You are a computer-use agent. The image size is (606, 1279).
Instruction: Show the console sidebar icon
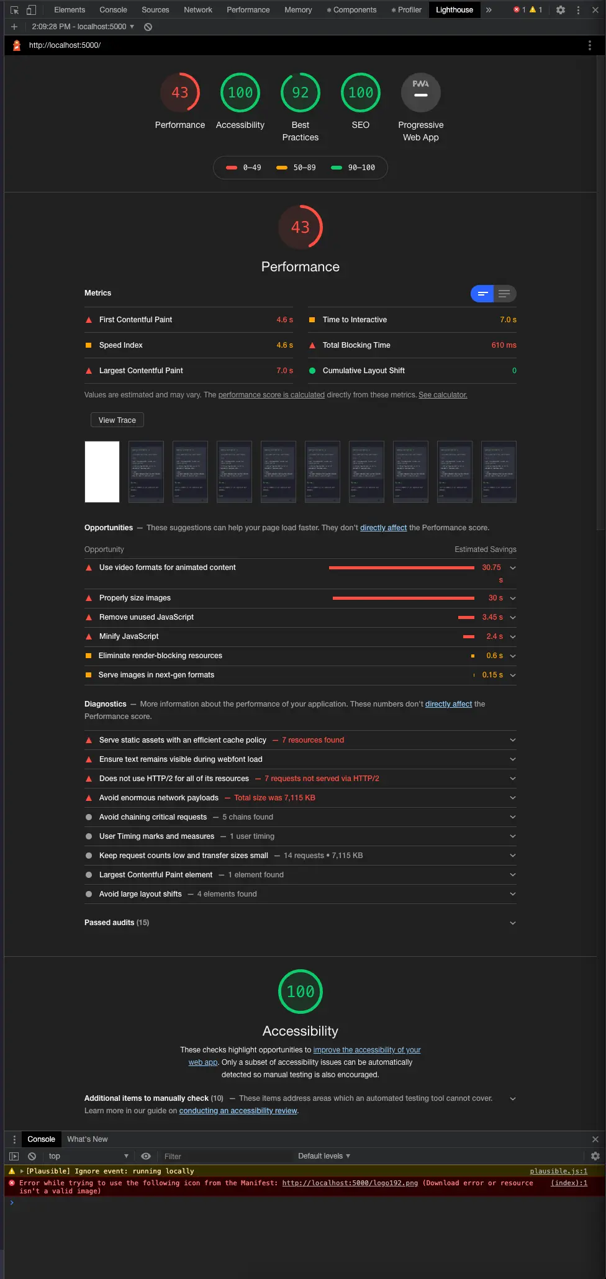point(14,1156)
